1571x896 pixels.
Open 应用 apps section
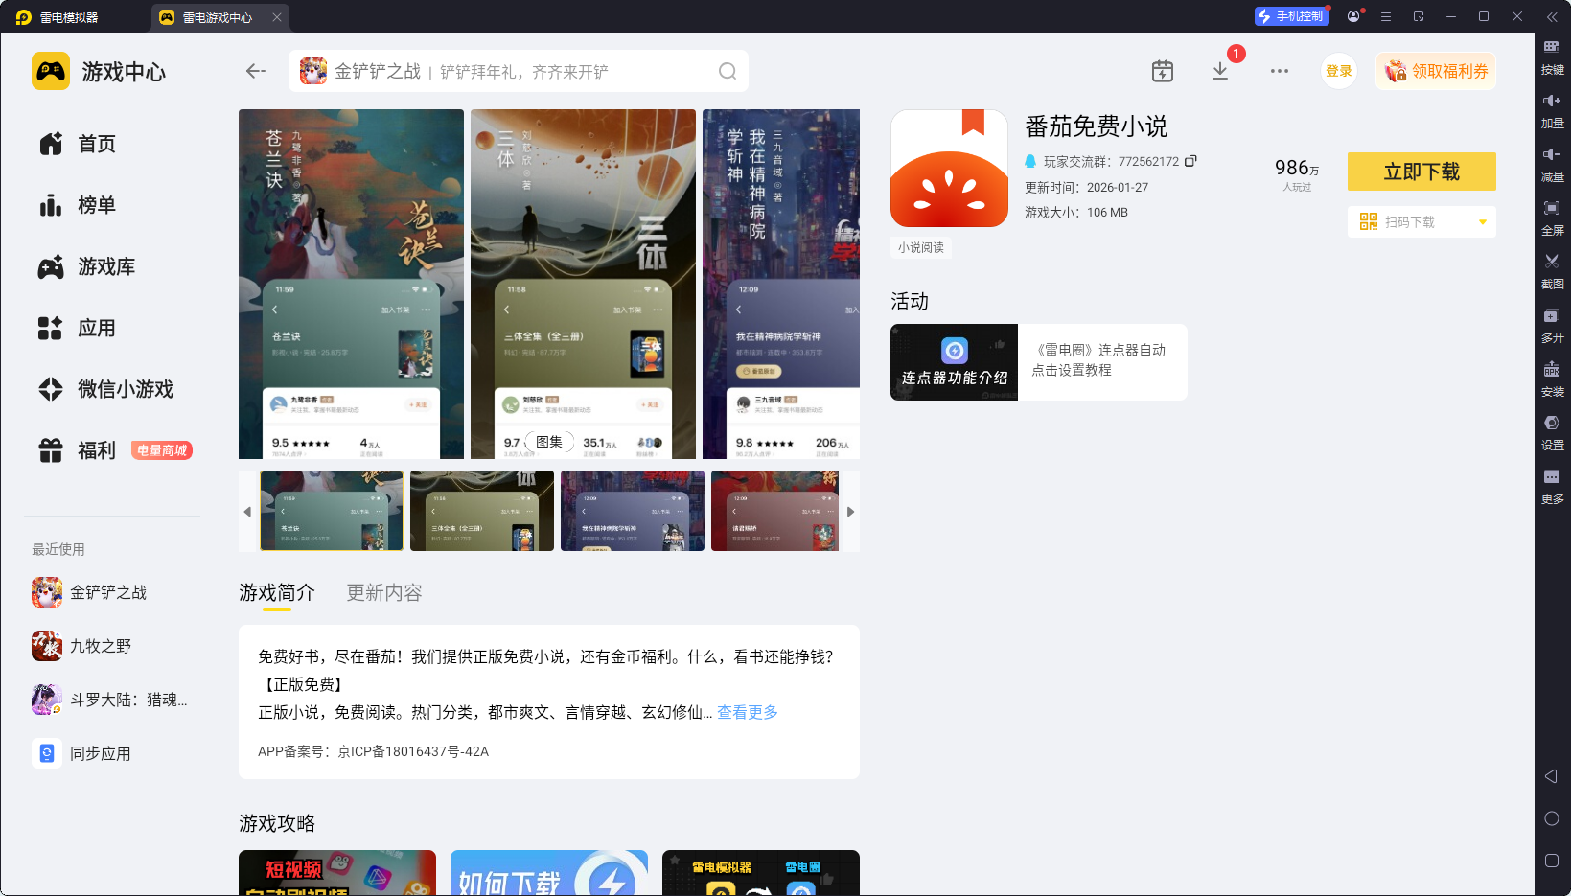(77, 328)
